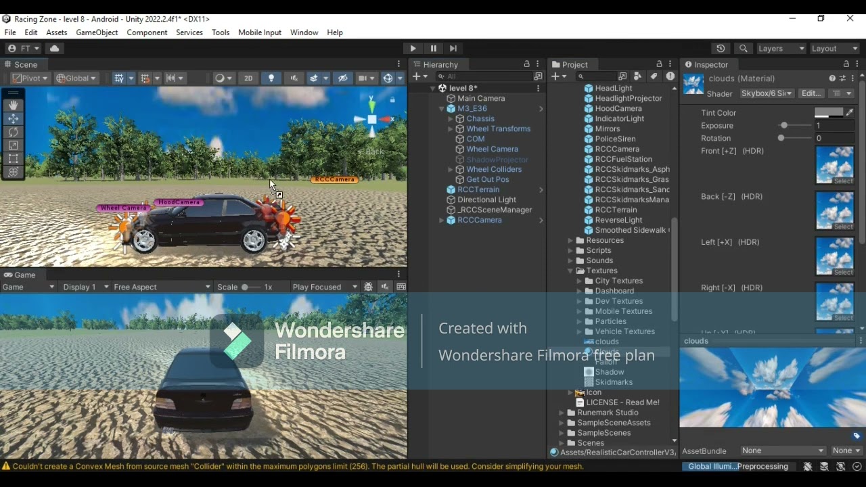The width and height of the screenshot is (866, 487).
Task: Open Scene camera settings dropdown
Action: pos(366,78)
